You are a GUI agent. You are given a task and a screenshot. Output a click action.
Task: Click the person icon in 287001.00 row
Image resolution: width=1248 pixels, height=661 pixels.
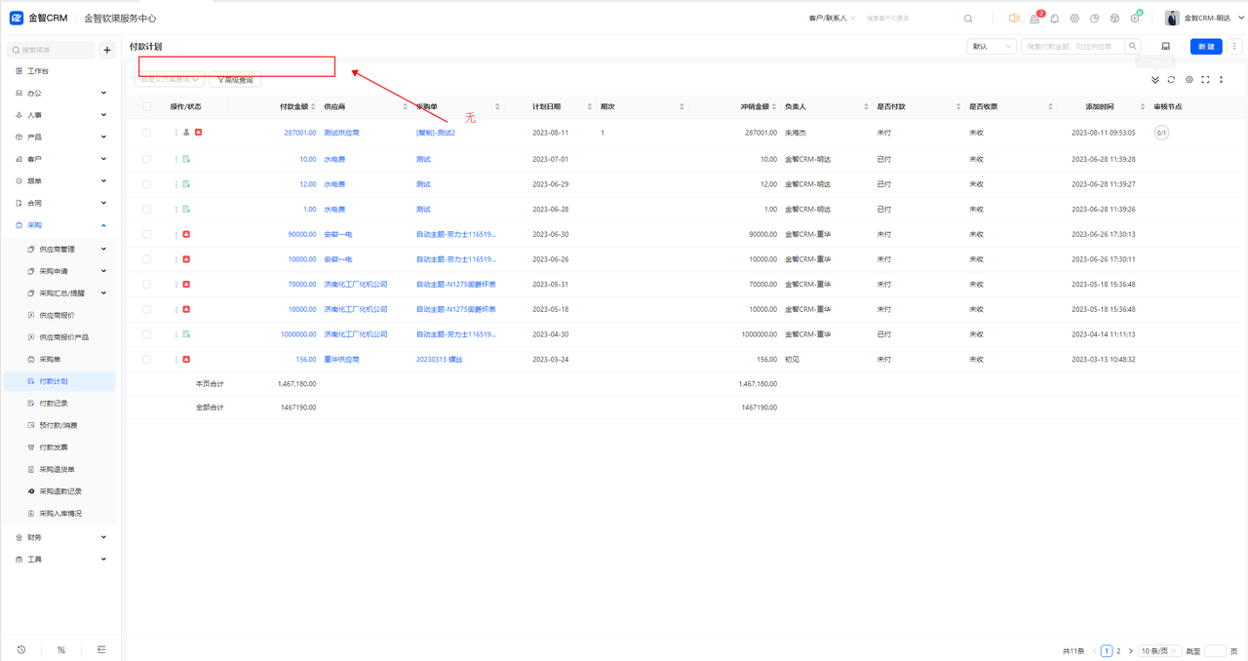click(186, 132)
